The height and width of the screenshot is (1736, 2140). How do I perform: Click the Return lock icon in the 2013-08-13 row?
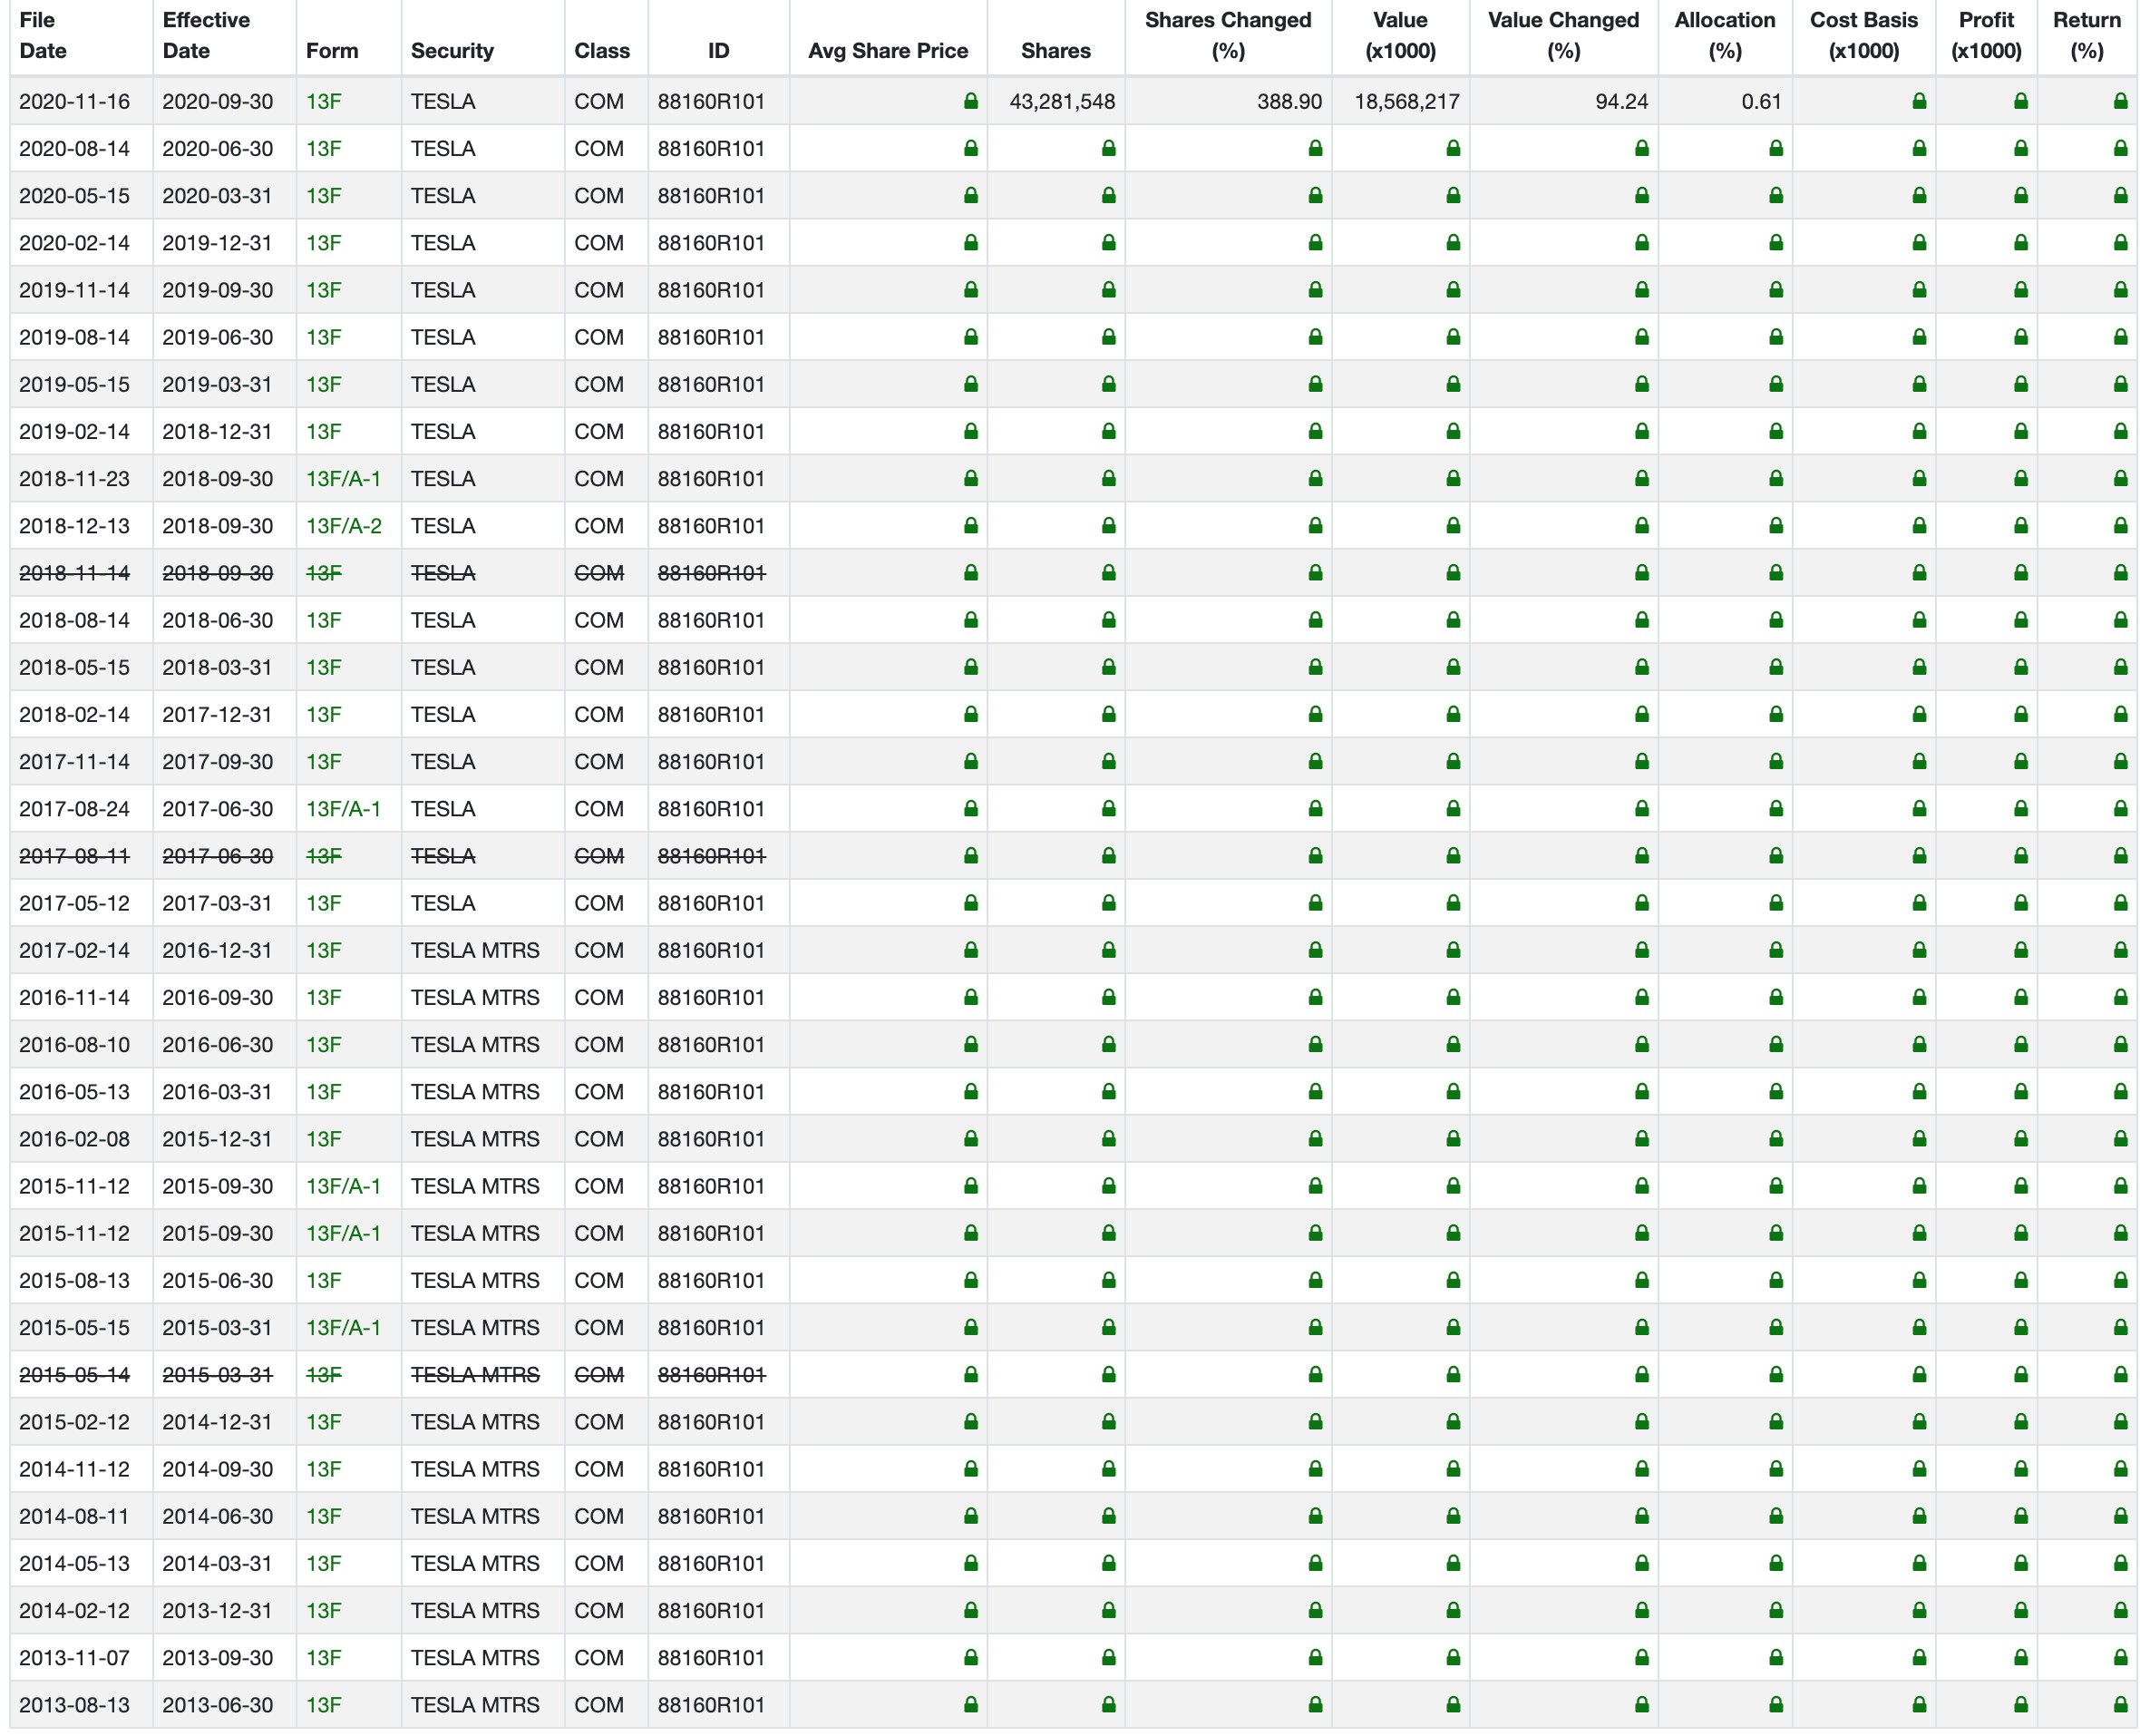(2120, 1705)
